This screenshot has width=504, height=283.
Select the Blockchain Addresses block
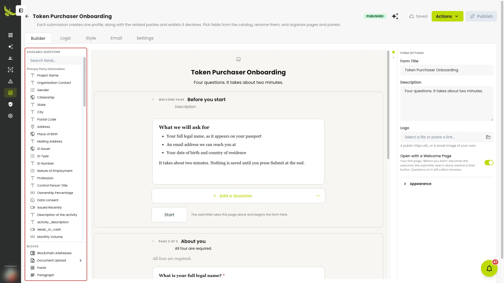55,253
